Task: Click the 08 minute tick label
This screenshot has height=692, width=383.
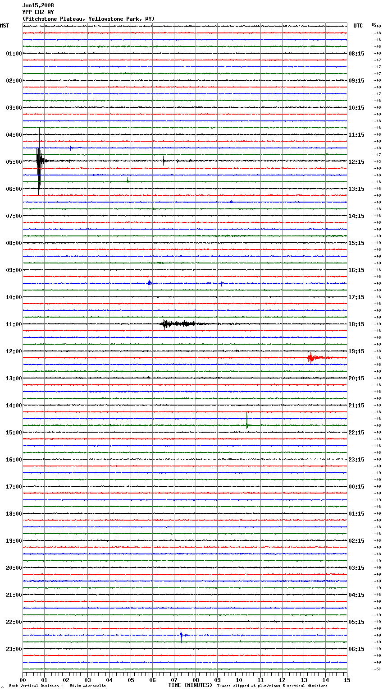Action: (196, 680)
